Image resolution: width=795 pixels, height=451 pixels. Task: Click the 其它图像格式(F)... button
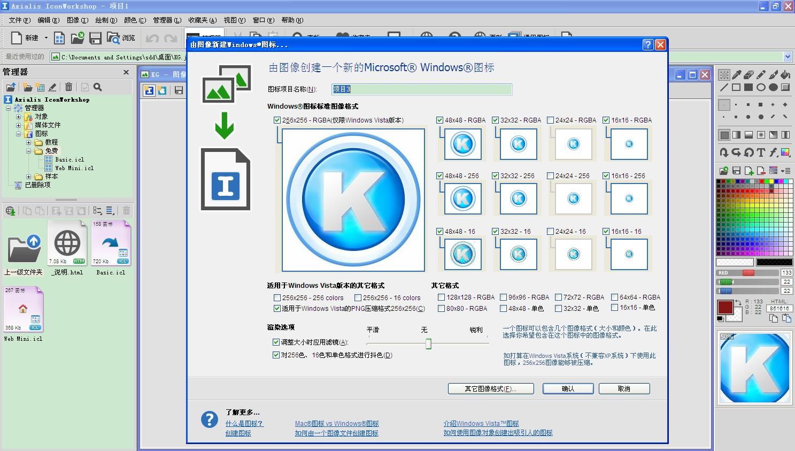coord(491,389)
